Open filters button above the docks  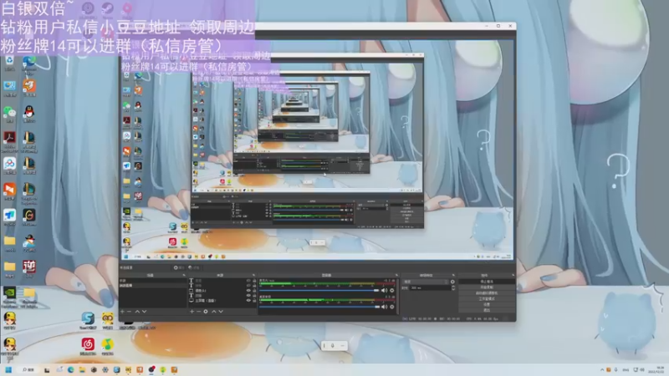194,267
